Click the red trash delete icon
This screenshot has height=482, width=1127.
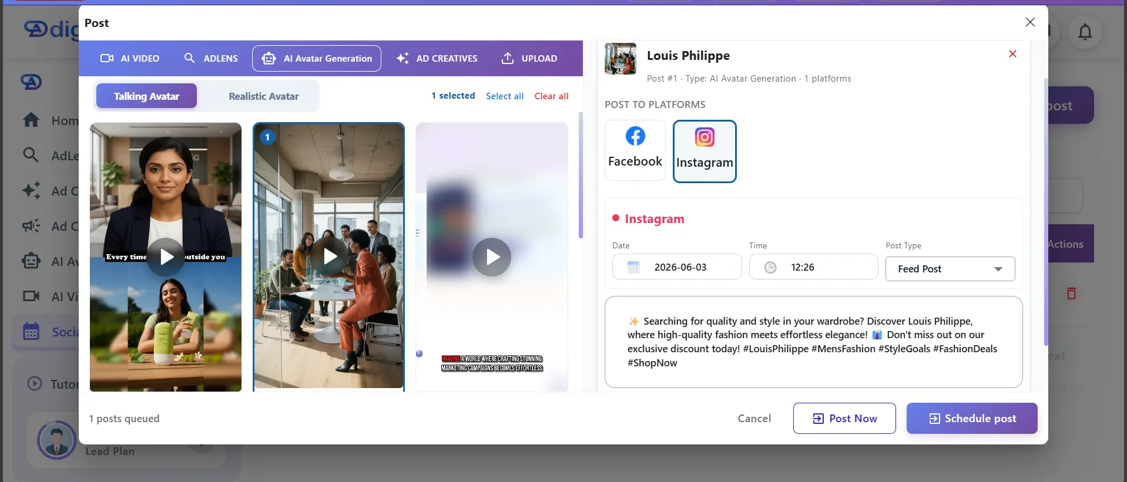[x=1071, y=294]
